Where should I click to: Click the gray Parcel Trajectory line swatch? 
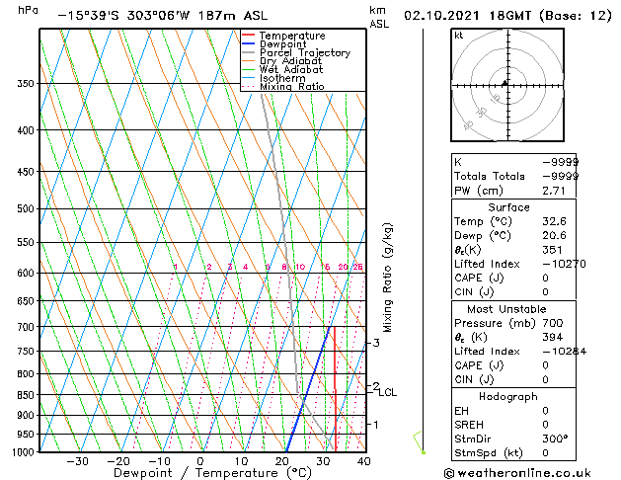click(249, 52)
